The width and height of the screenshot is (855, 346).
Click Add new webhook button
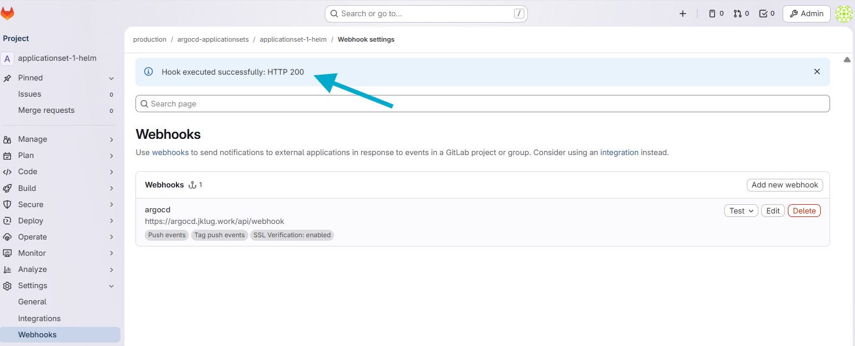(x=784, y=185)
